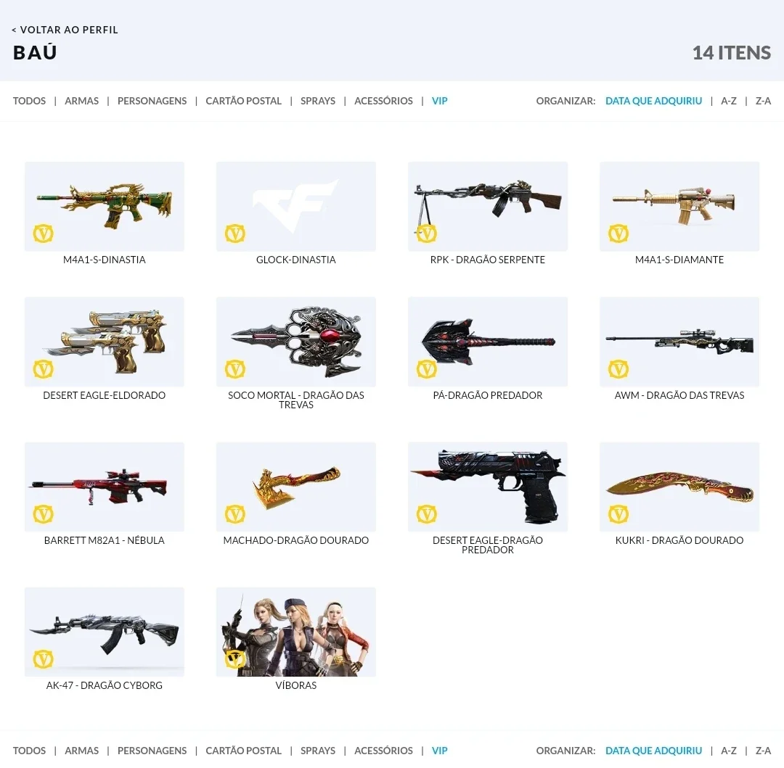
Task: Click the SOCO MORTAL - DRAGÃO DAS TREVAS name
Action: pos(296,400)
